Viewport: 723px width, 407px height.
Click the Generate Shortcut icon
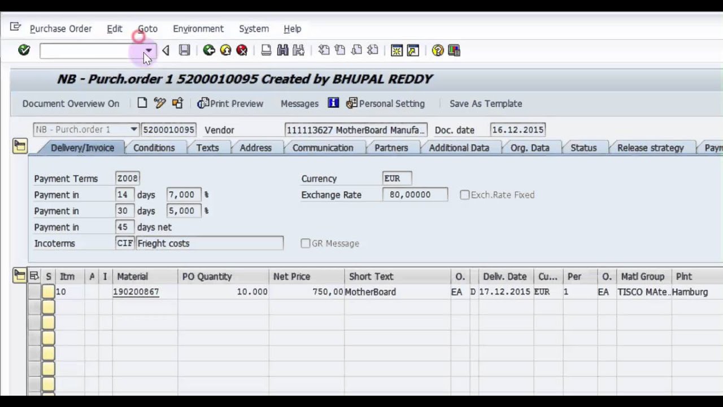pos(413,50)
